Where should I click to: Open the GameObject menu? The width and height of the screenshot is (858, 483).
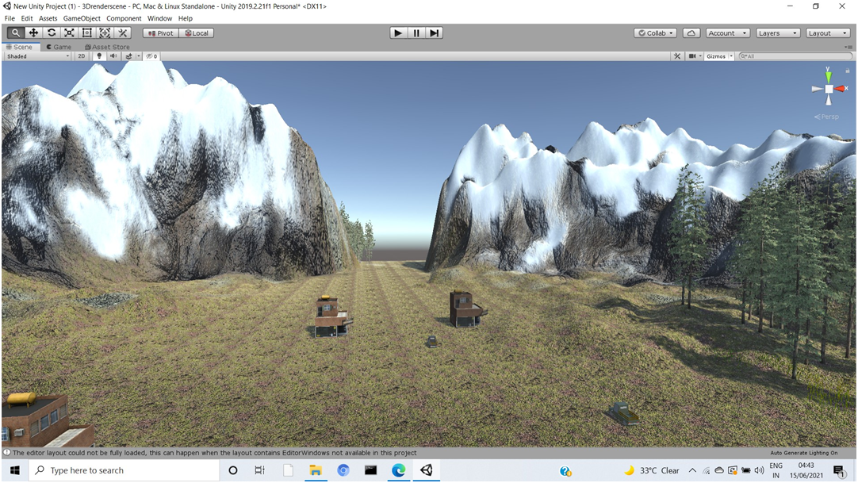click(x=82, y=18)
